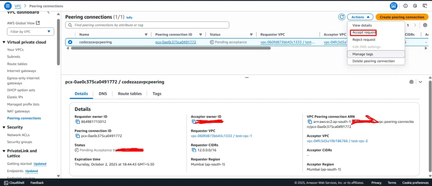
Task: Copy the Accepter owner ID
Action: click(x=193, y=122)
